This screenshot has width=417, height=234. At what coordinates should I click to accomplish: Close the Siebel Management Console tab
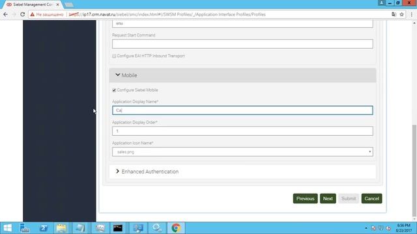tap(58, 5)
